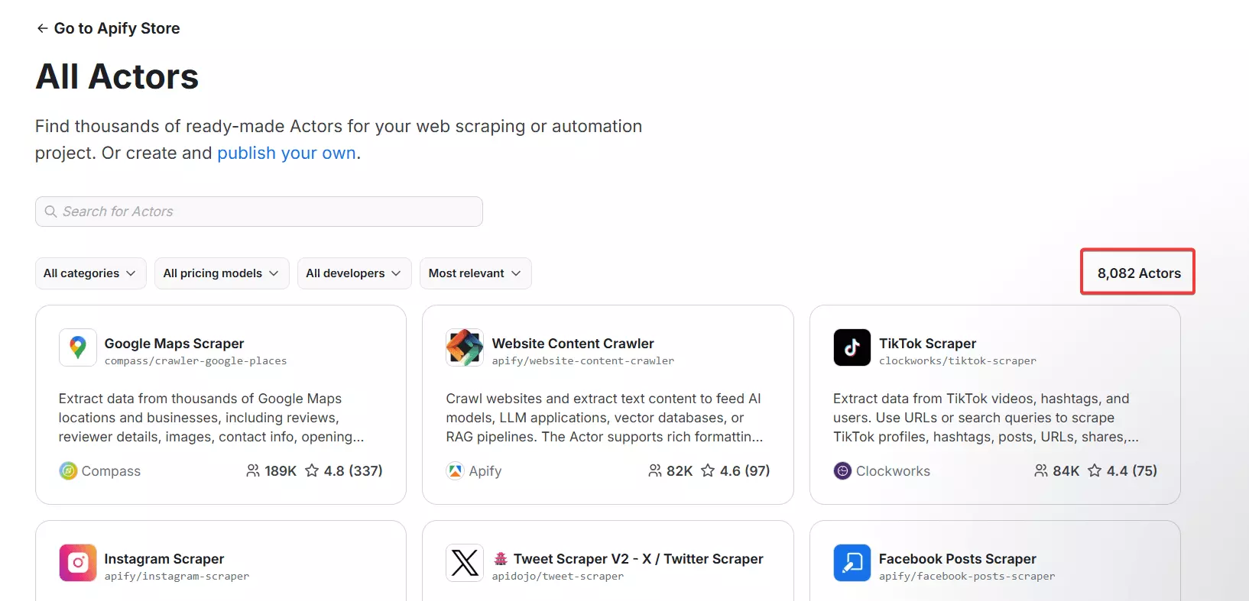
Task: Click the X logo for Tweet Scraper
Action: click(465, 563)
